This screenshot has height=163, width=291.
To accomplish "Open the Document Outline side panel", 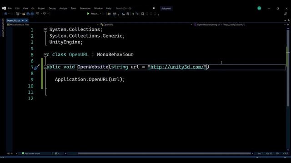I will click(x=3, y=28).
